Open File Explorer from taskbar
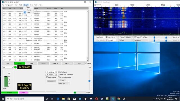Viewport: 180px width, 101px height. tap(63, 99)
